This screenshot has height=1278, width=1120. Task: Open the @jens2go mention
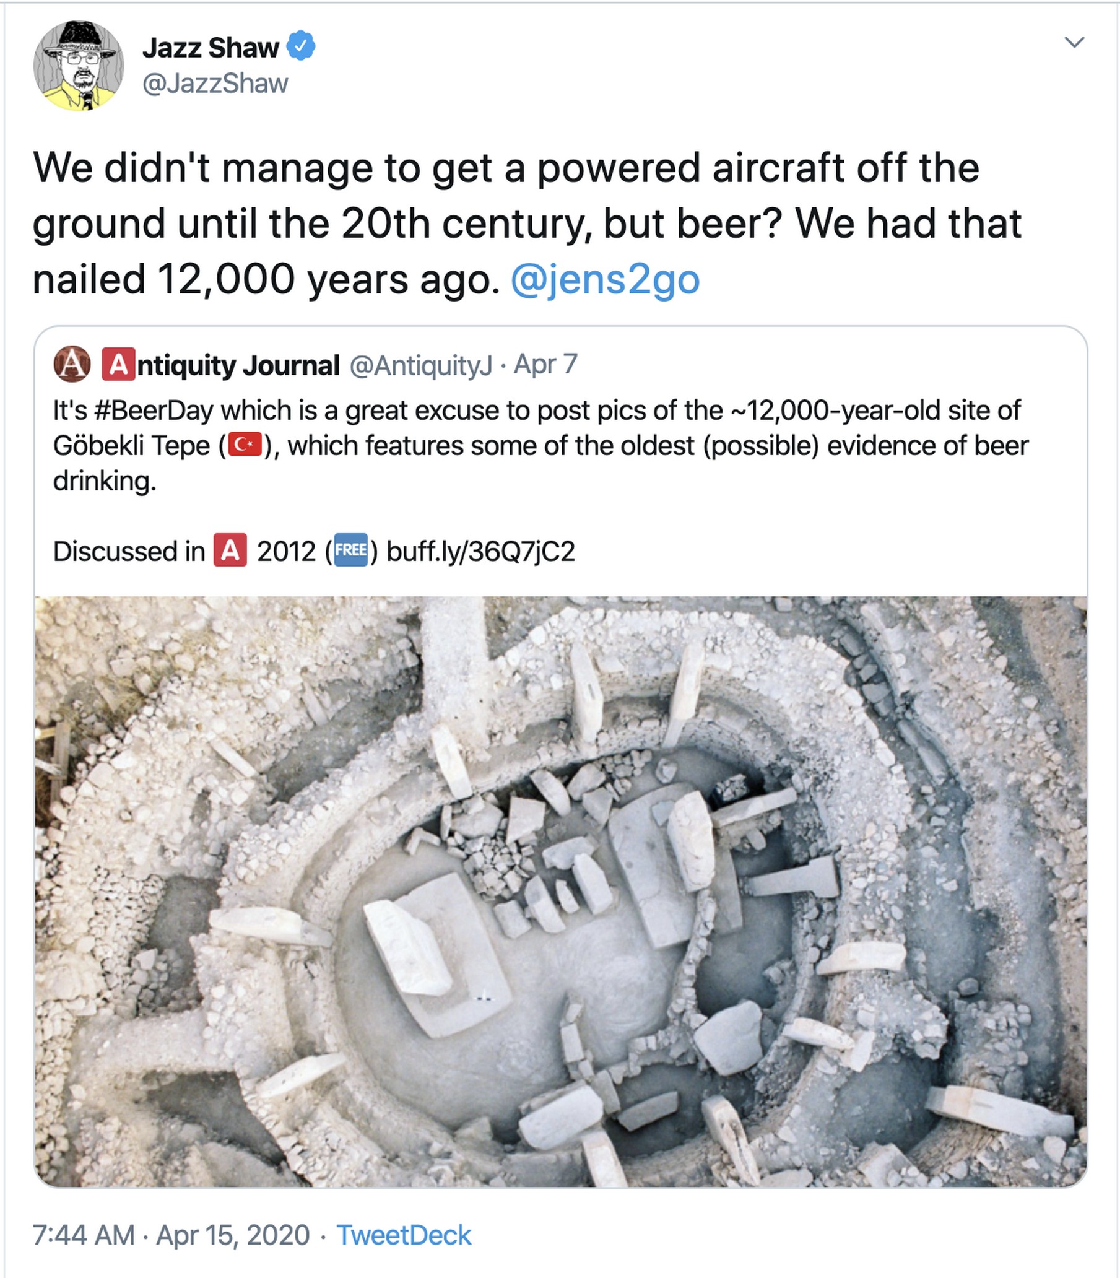604,279
